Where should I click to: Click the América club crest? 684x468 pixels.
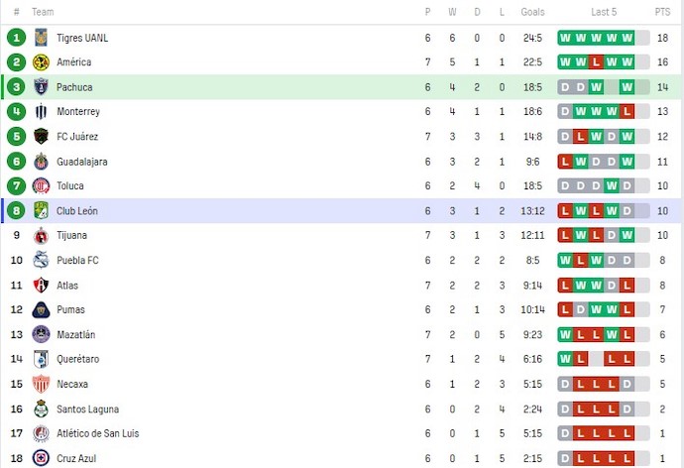[x=41, y=62]
